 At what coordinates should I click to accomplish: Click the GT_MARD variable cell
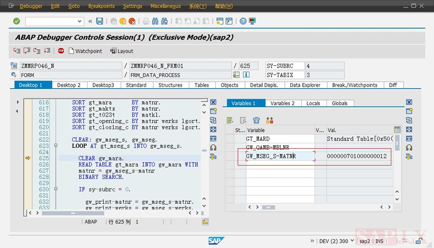pyautogui.click(x=280, y=139)
